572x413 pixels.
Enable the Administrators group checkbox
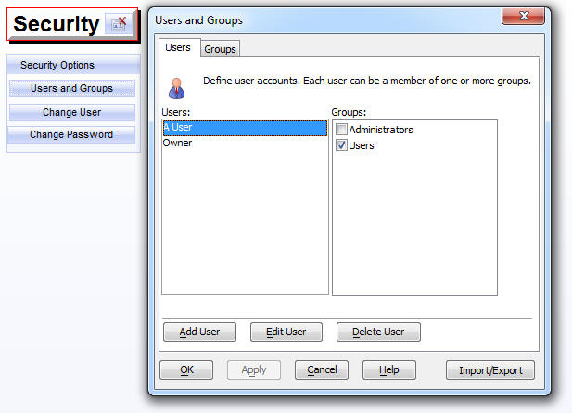[x=342, y=130]
